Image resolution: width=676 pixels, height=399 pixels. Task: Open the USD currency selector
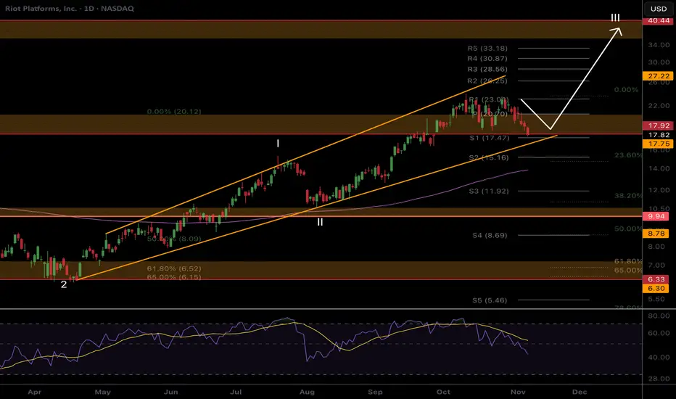pyautogui.click(x=659, y=9)
